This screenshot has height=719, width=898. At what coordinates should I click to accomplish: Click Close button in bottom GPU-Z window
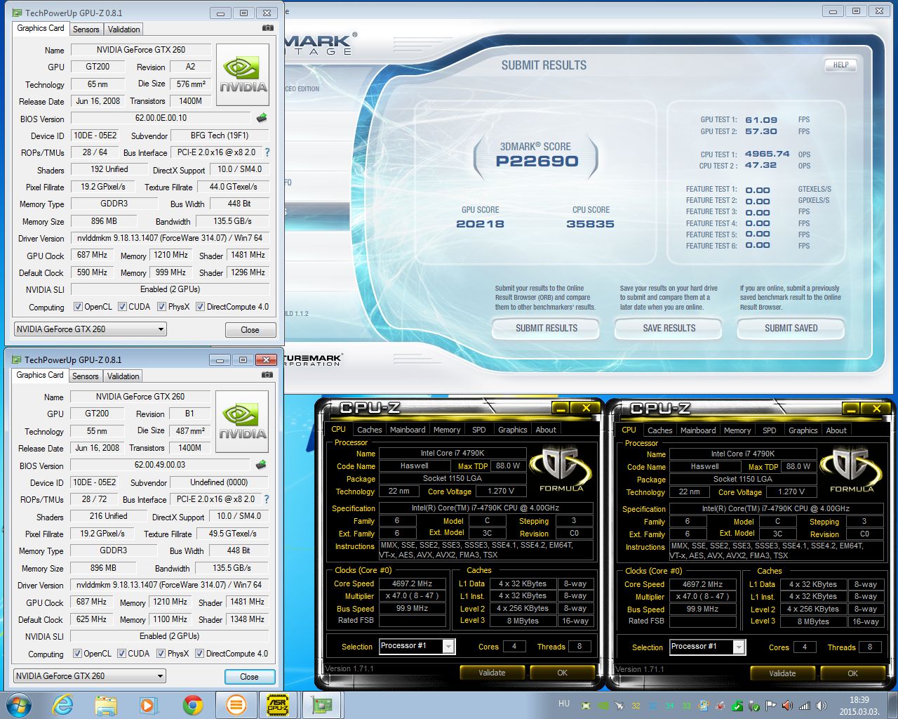[250, 676]
